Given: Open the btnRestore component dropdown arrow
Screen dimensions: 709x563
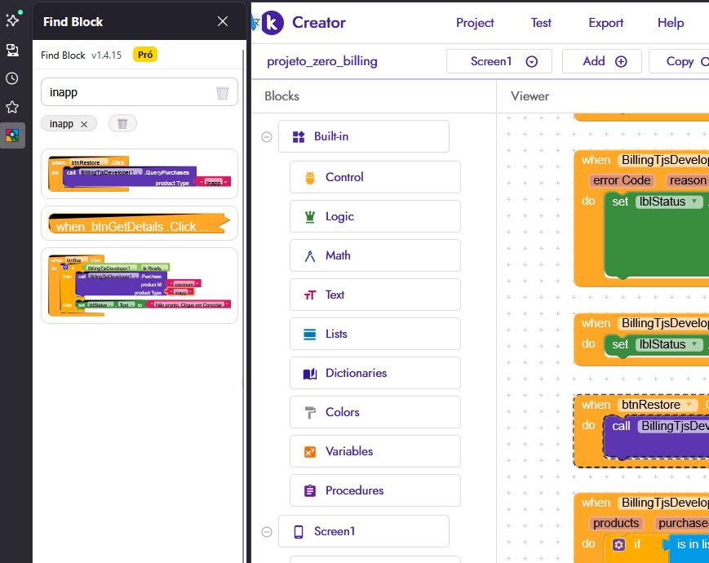Looking at the screenshot, I should (689, 404).
